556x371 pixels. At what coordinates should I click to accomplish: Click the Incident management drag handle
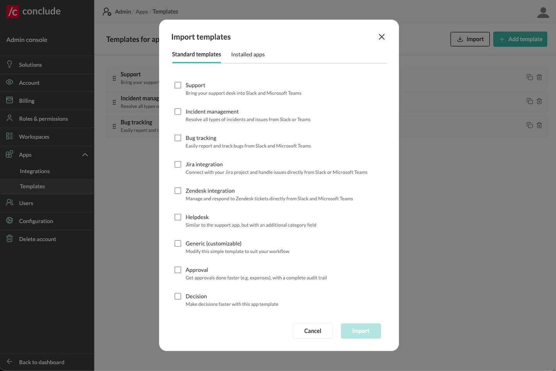114,102
